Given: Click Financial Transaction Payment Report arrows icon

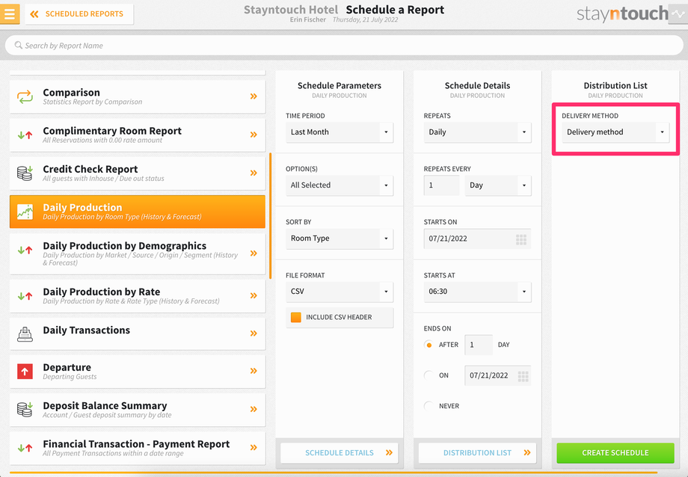Looking at the screenshot, I should [25, 448].
